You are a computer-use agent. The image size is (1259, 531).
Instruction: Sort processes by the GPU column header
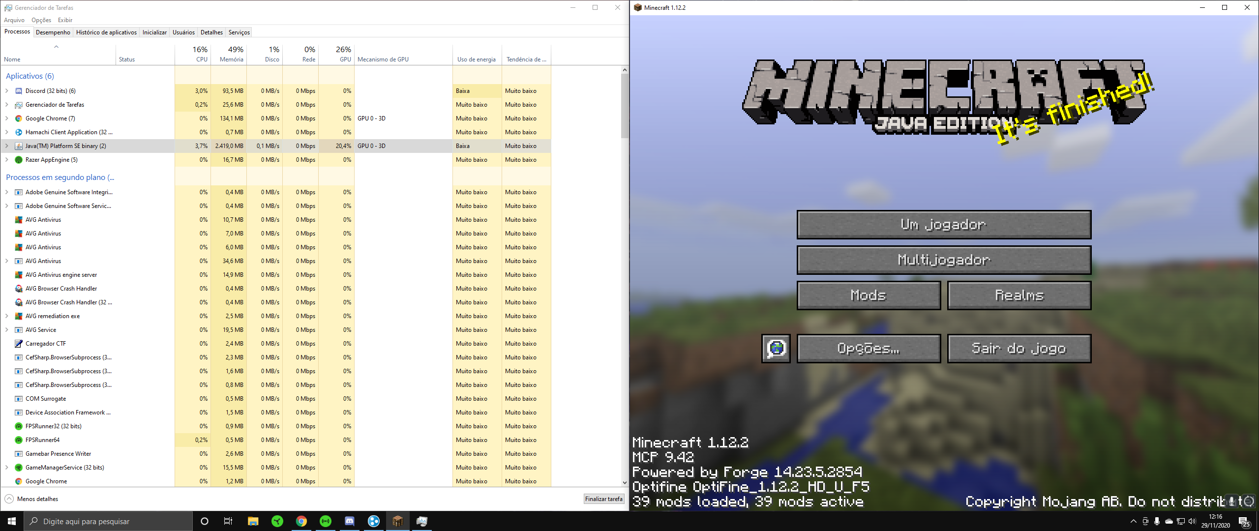click(x=336, y=55)
